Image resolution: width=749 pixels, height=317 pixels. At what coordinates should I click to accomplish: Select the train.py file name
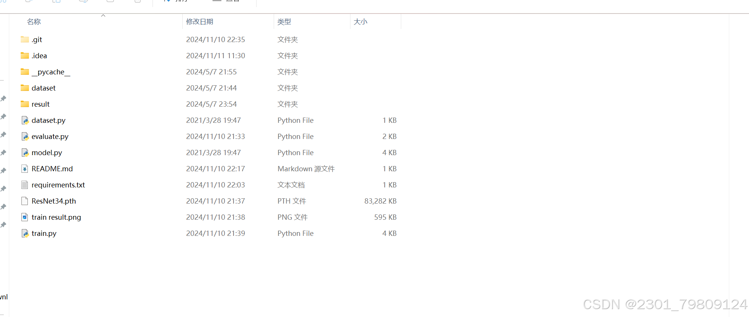click(x=44, y=233)
